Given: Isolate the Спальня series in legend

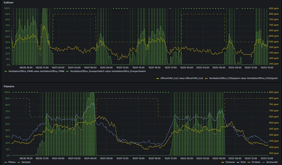Looking at the screenshot, I should [230, 162].
